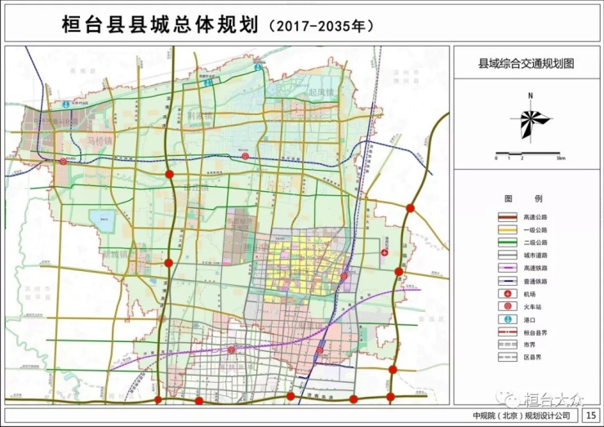Click the 普通铁路 legend label
Viewport: 604px width, 427px height.
535,282
